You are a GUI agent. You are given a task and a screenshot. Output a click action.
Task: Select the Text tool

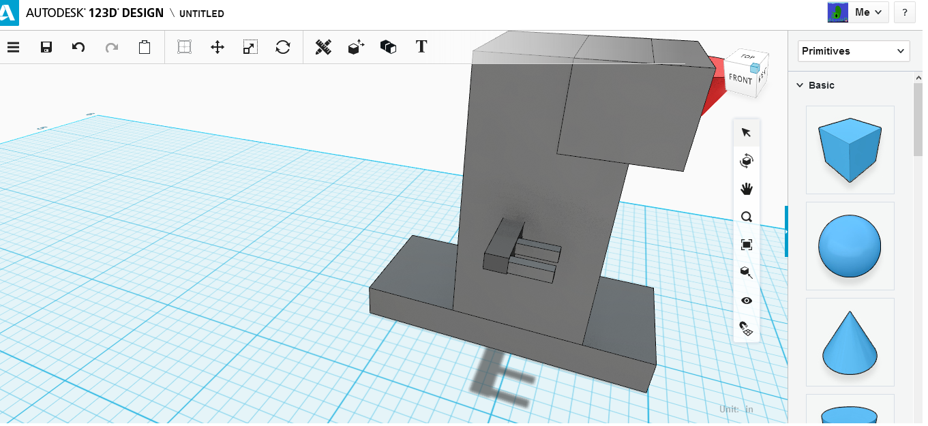click(421, 46)
